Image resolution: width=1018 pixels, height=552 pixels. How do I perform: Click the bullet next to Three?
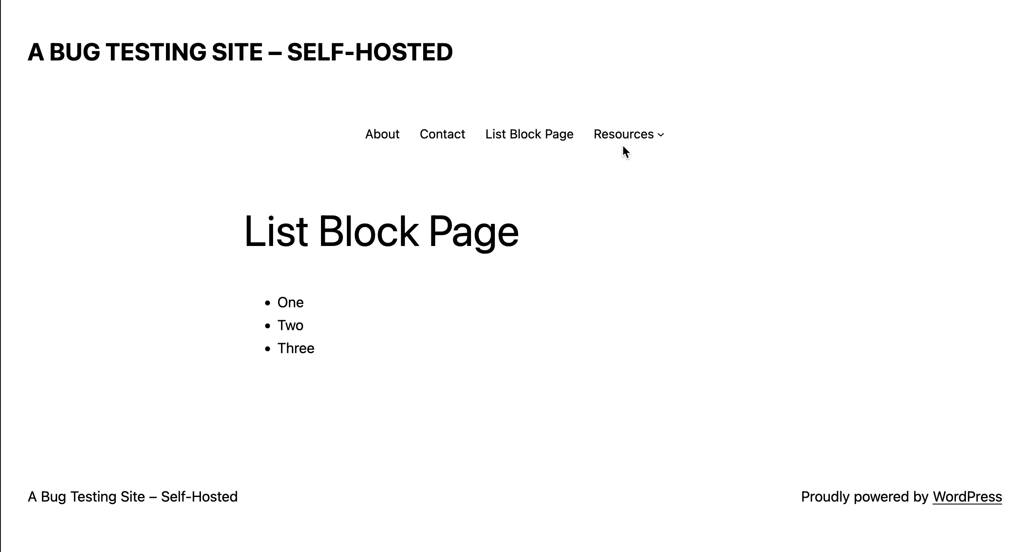point(268,349)
